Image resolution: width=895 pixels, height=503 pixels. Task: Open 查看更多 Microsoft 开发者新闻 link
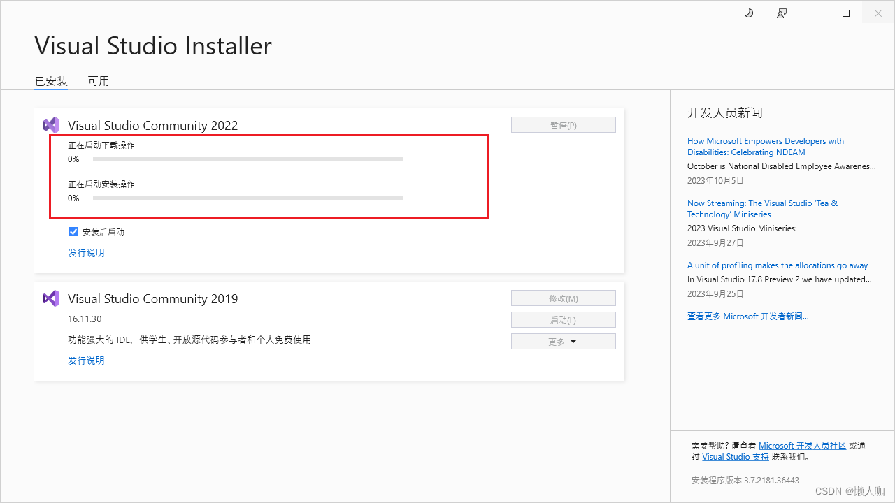click(x=748, y=316)
